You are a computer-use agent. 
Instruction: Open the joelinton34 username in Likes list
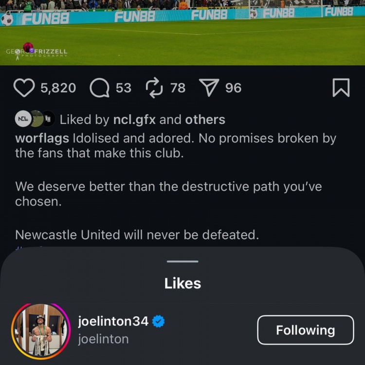113,321
